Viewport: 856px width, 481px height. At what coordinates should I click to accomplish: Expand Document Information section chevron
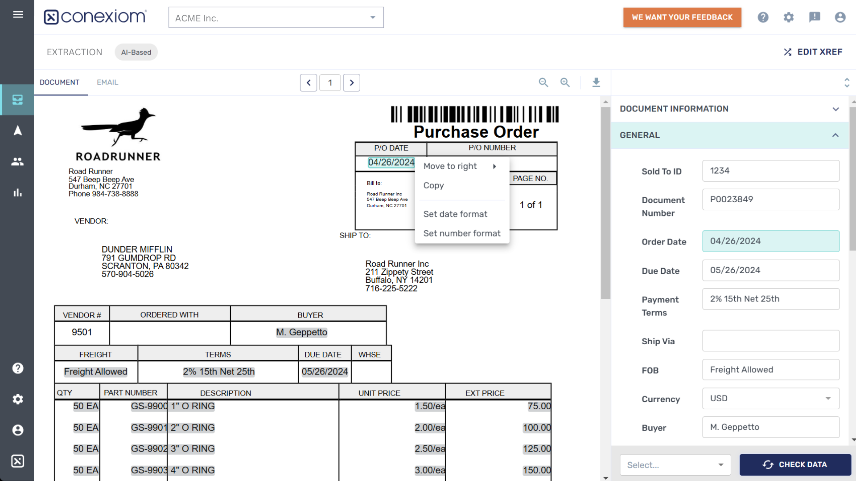click(835, 109)
